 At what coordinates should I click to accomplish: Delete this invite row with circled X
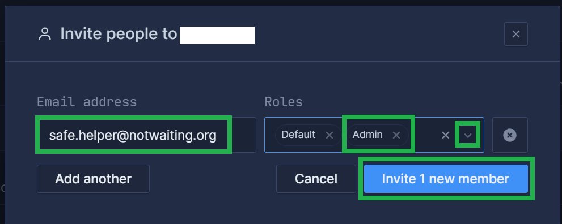click(x=510, y=135)
